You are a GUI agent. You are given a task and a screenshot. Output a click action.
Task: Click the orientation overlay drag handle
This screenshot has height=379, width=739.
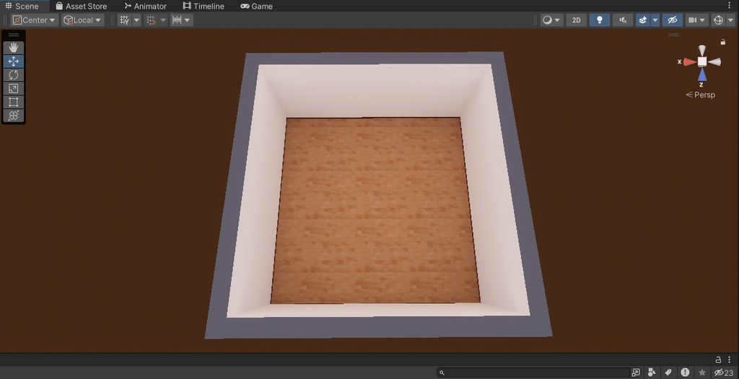coord(674,35)
